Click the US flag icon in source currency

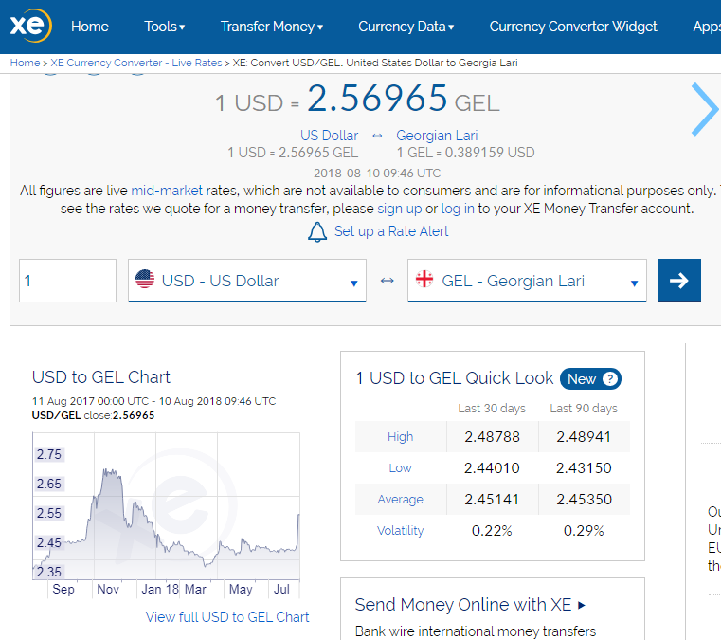tap(145, 281)
